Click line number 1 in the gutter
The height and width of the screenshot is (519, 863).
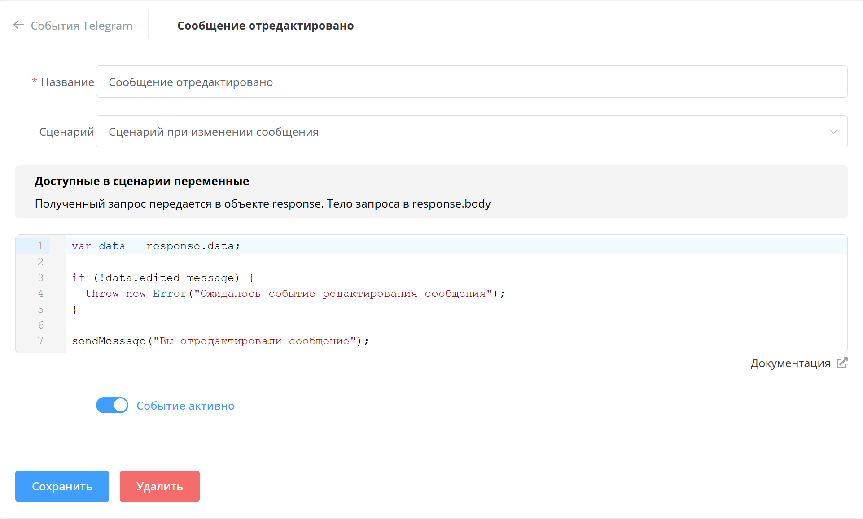tap(40, 246)
